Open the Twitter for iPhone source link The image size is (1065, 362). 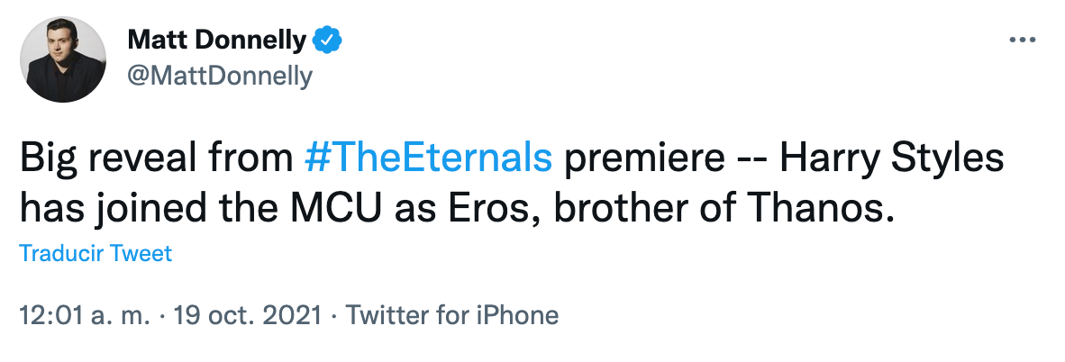coord(452,316)
